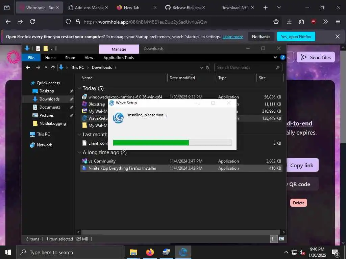The height and width of the screenshot is (259, 346).
Task: Open Application Tools ribbon tab
Action: click(x=119, y=58)
